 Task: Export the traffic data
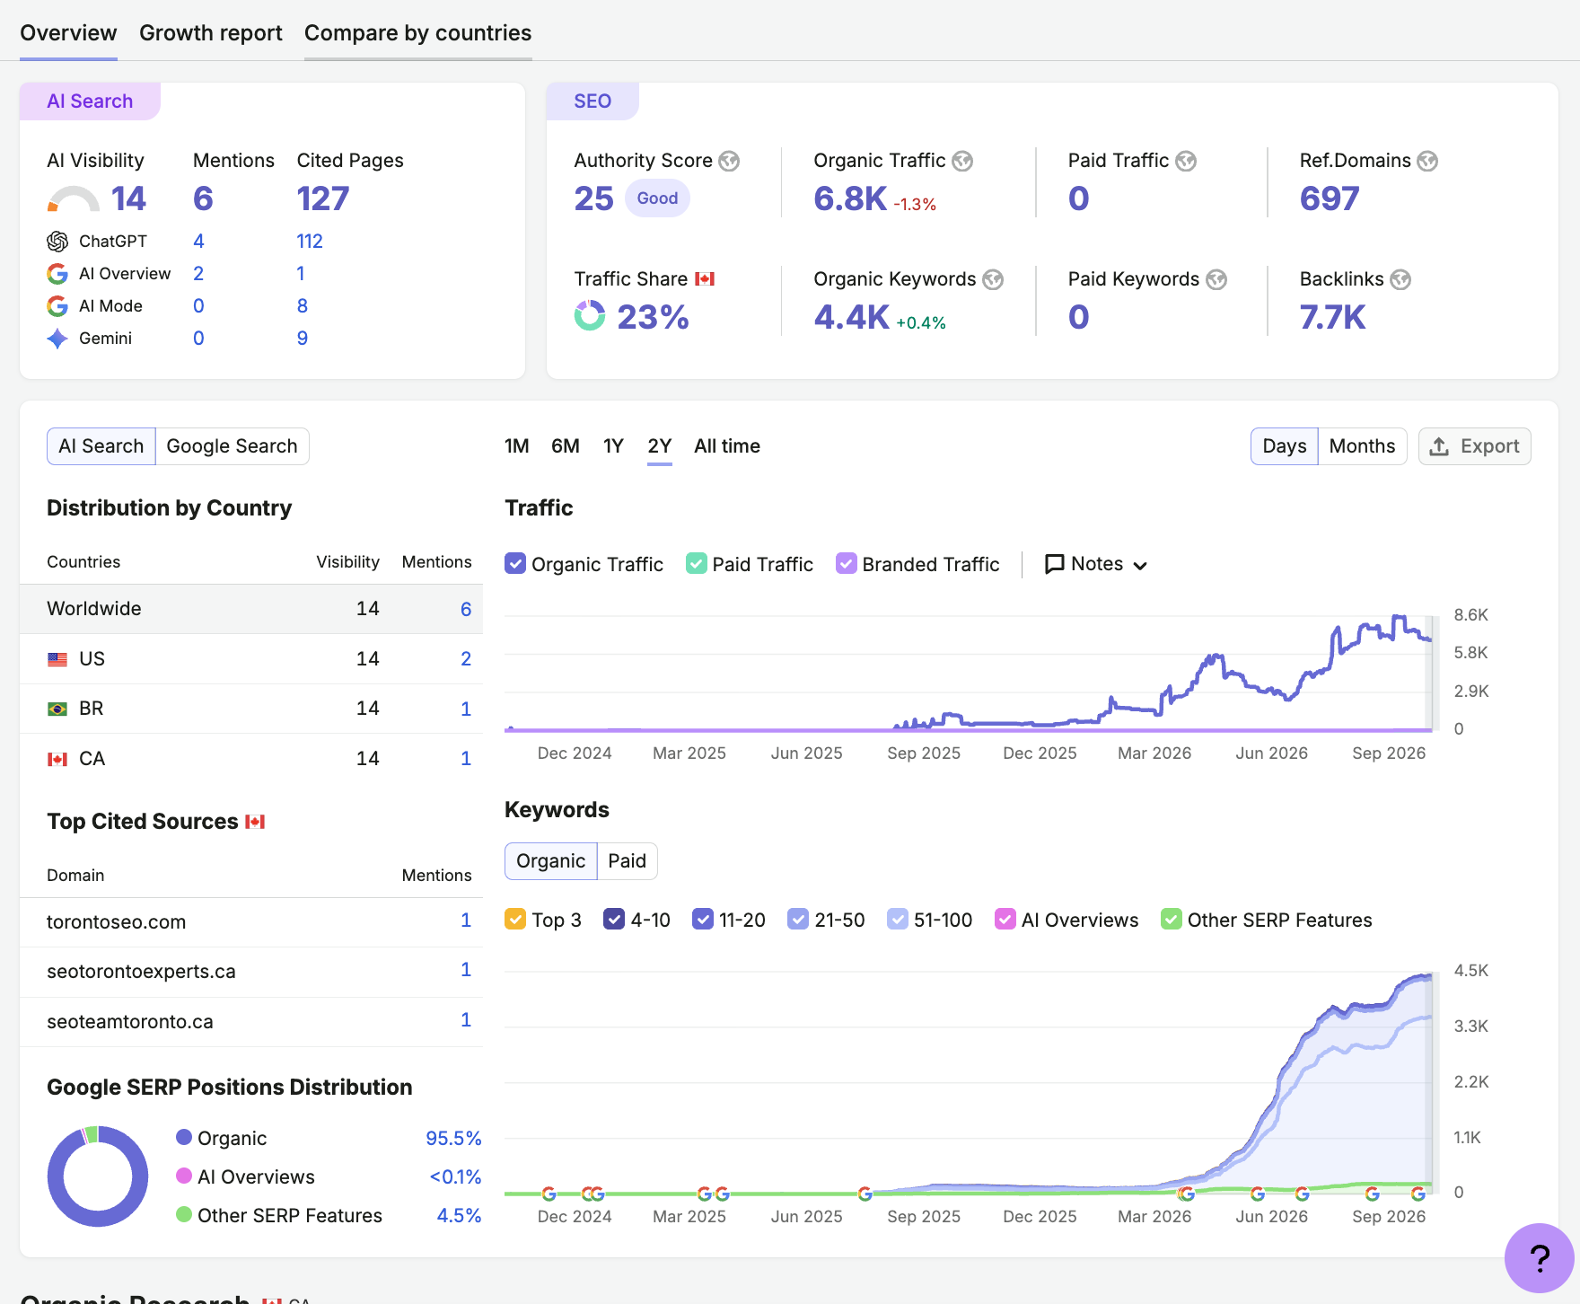tap(1474, 446)
